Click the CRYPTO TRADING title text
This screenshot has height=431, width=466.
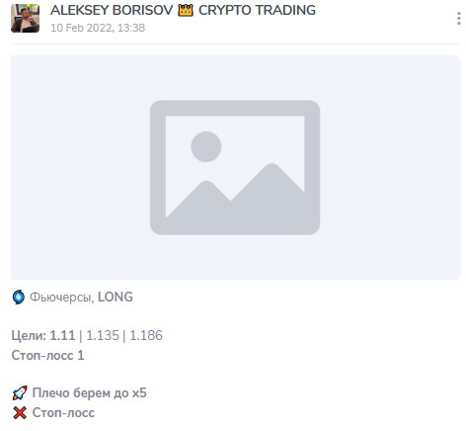pos(257,10)
